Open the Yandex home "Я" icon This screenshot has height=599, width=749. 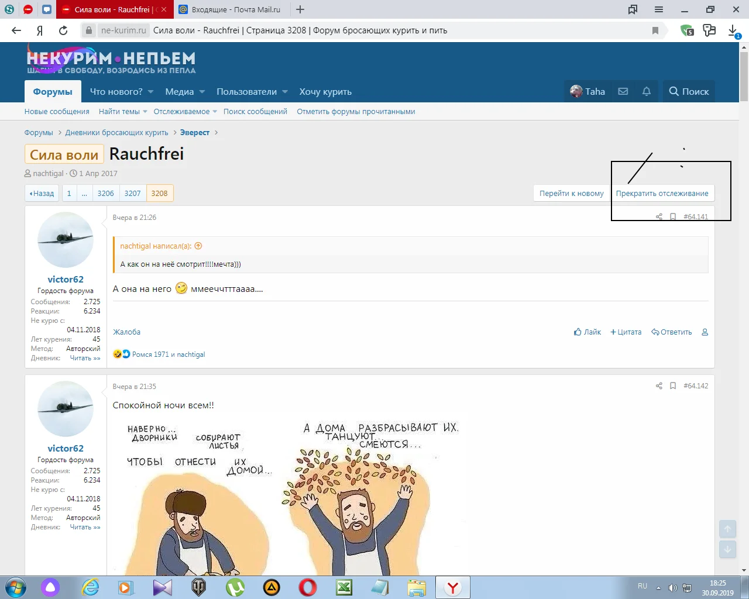(x=40, y=30)
